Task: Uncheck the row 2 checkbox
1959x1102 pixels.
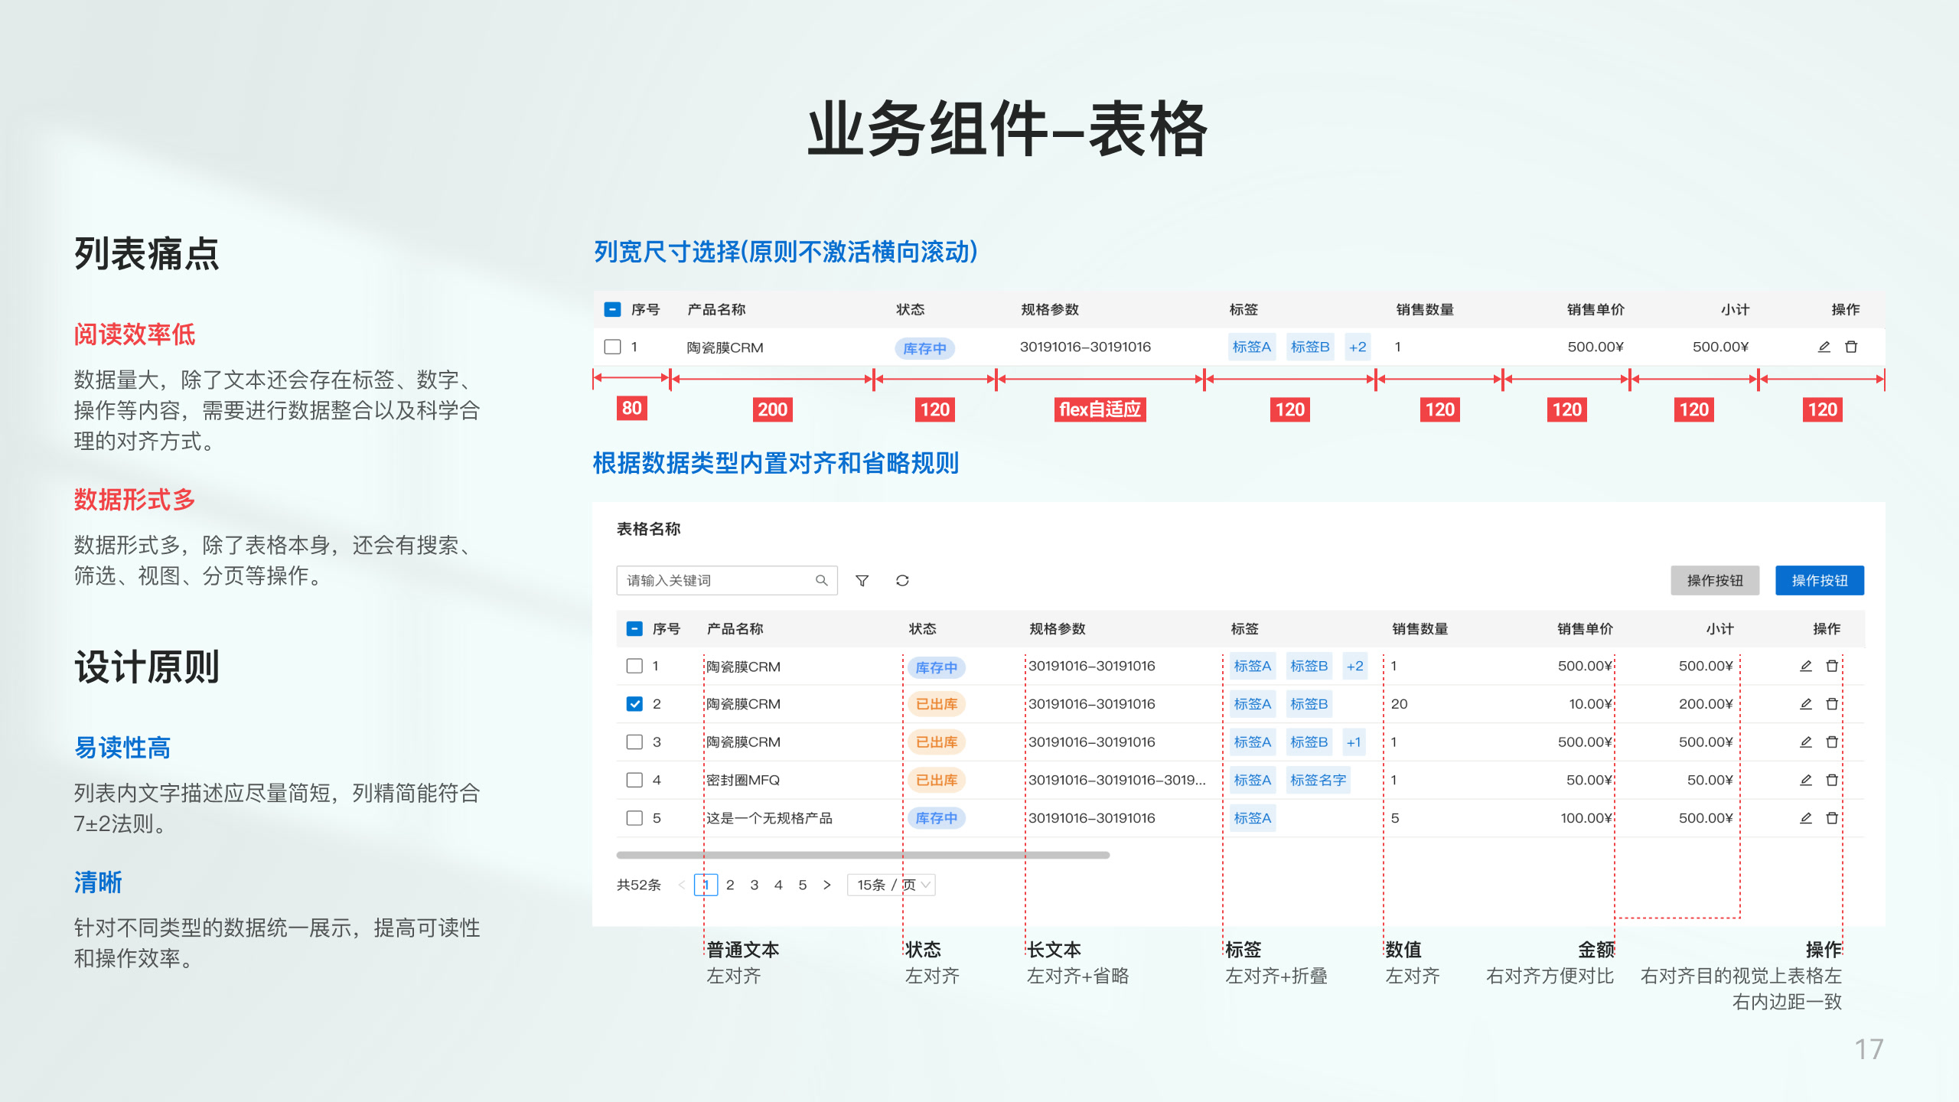Action: [634, 703]
